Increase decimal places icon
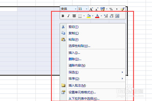This screenshot has height=101, width=152. pos(106,16)
